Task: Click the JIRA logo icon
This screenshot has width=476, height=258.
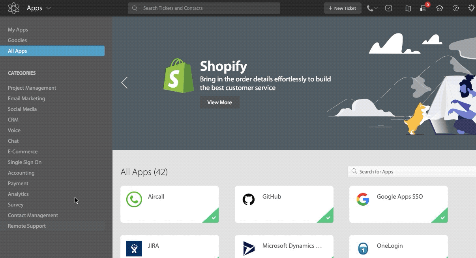Action: (134, 249)
